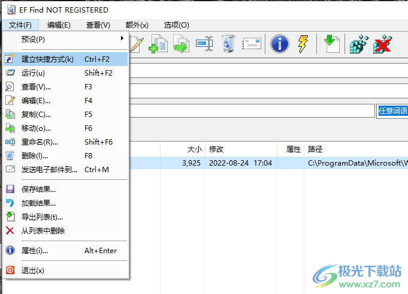Choose 建立快捷方式(k) menu entry
Viewport: 408px width, 294px height.
click(66, 59)
